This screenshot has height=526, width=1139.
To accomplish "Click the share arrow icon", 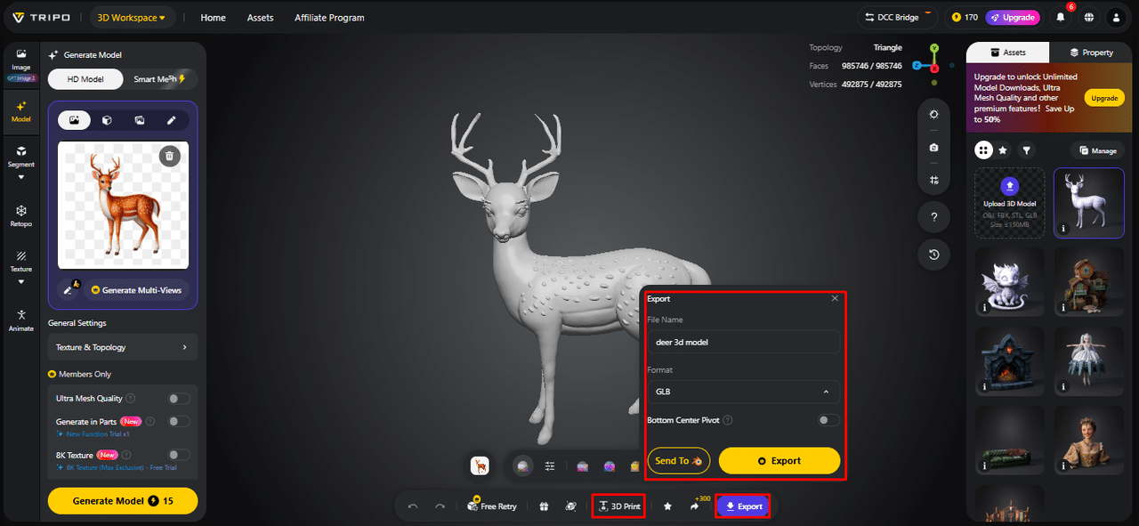I will [x=694, y=506].
